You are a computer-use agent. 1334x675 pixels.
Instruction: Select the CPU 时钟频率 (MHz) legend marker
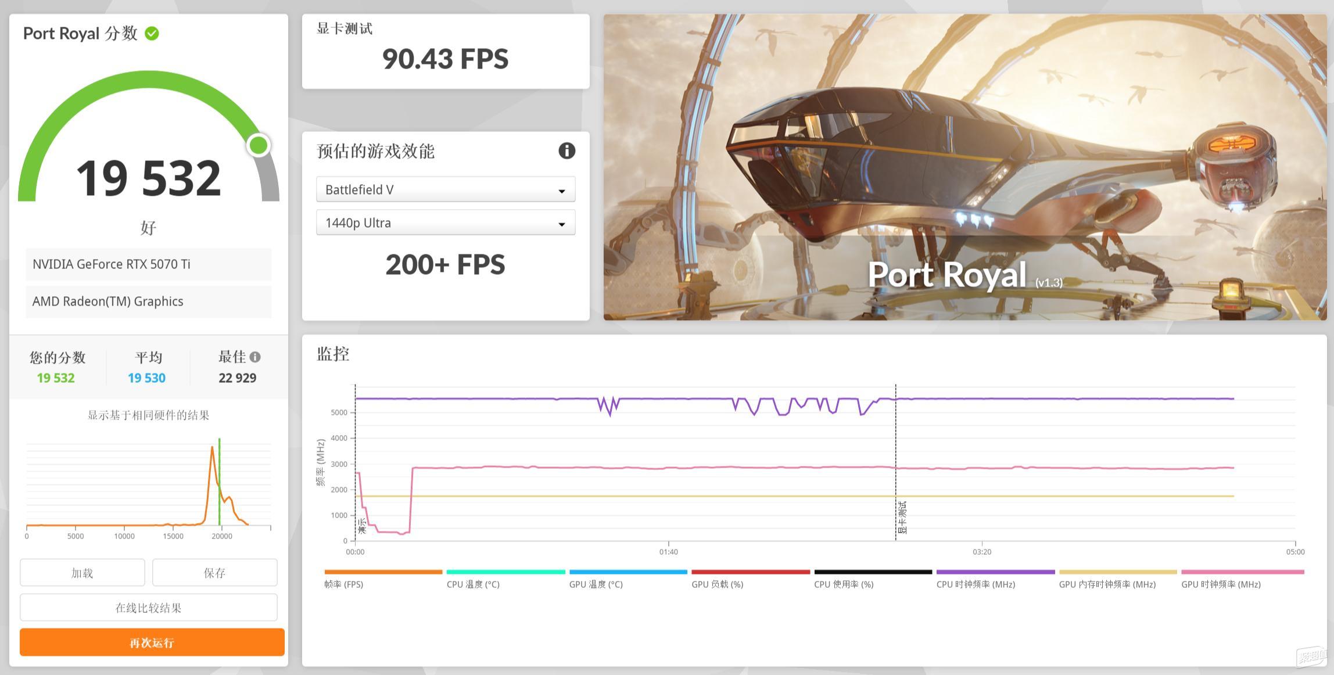click(995, 572)
